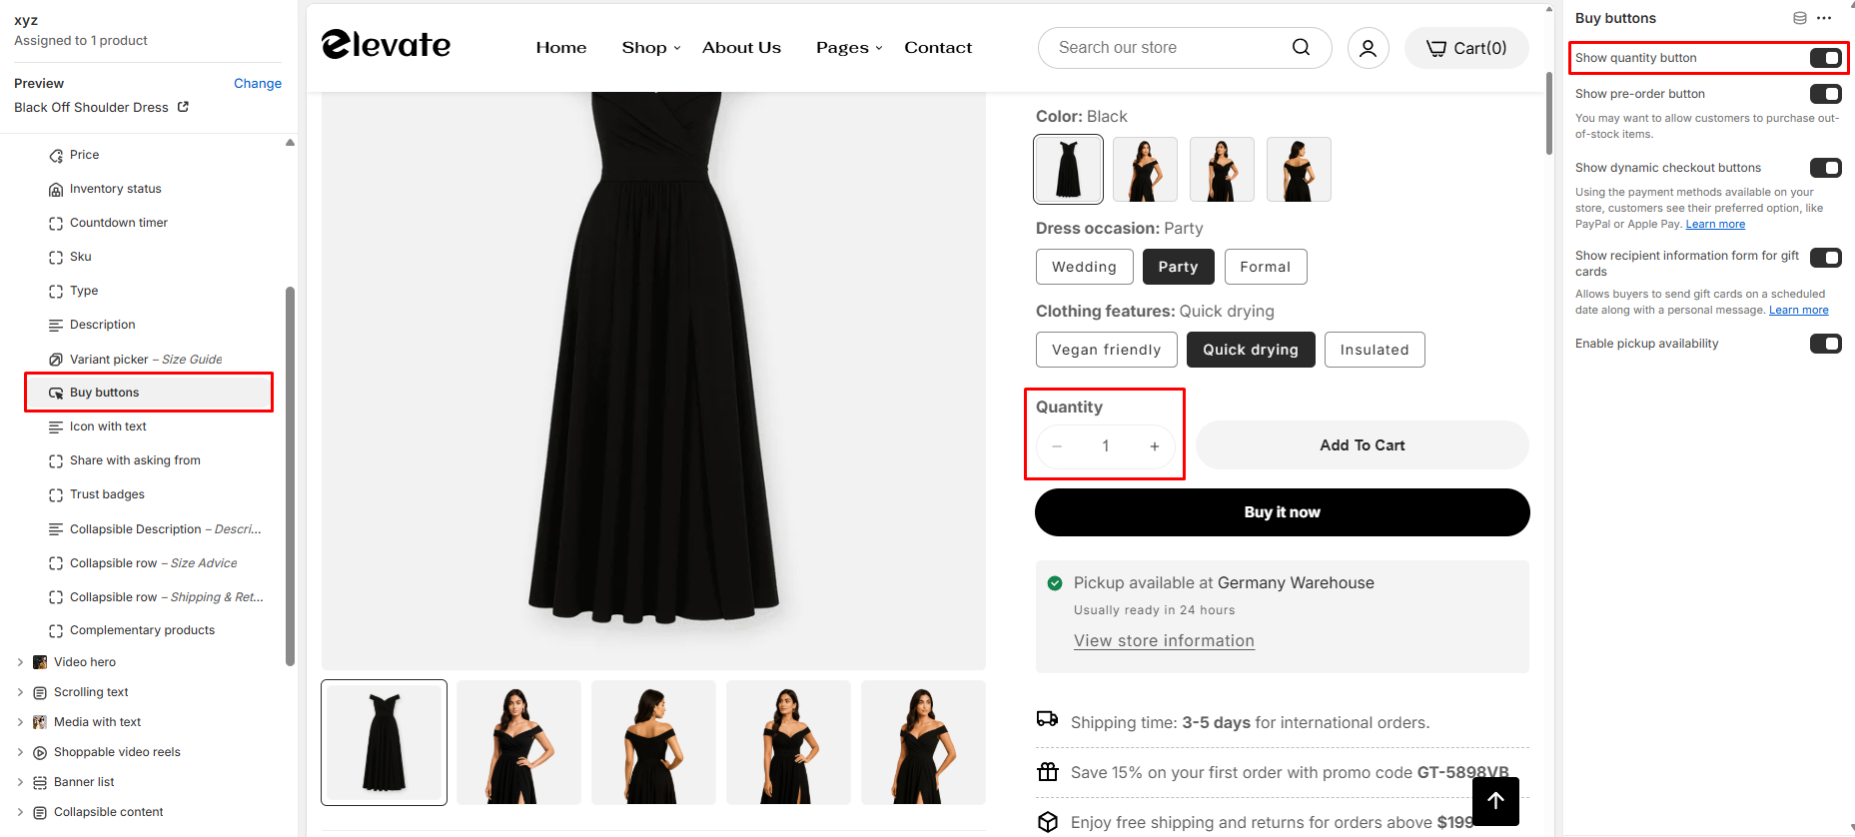Open the account user icon

1369,48
